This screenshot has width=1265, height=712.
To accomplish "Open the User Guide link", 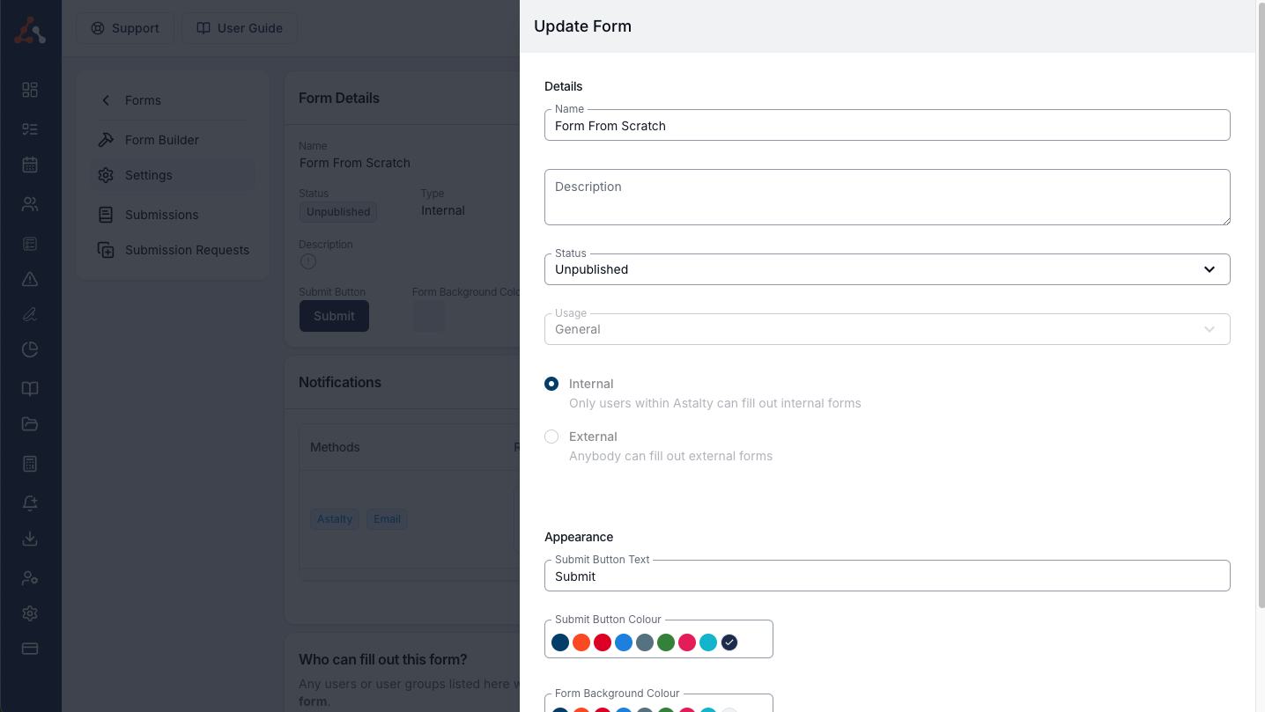I will click(x=240, y=28).
